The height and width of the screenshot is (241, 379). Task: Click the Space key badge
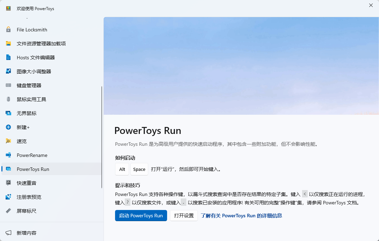pyautogui.click(x=139, y=169)
